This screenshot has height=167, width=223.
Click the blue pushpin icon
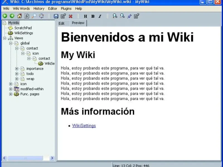click(129, 16)
